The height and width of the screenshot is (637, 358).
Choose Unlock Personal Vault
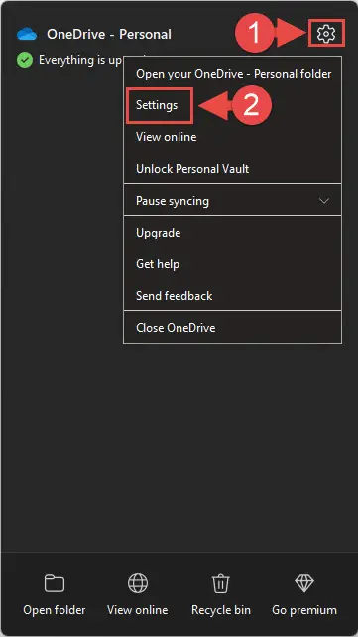(232, 169)
